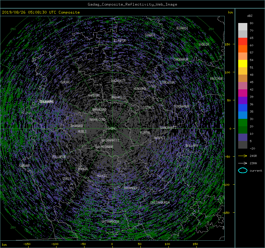Click the cyan 'current' ellipse legend icon
The image size is (265, 248).
pos(243,170)
